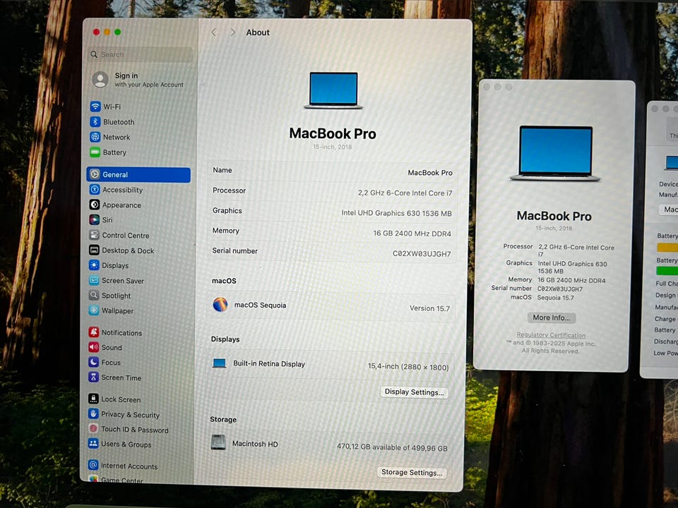Click the 15,4-inch (2880 × 1800) text

click(x=408, y=366)
